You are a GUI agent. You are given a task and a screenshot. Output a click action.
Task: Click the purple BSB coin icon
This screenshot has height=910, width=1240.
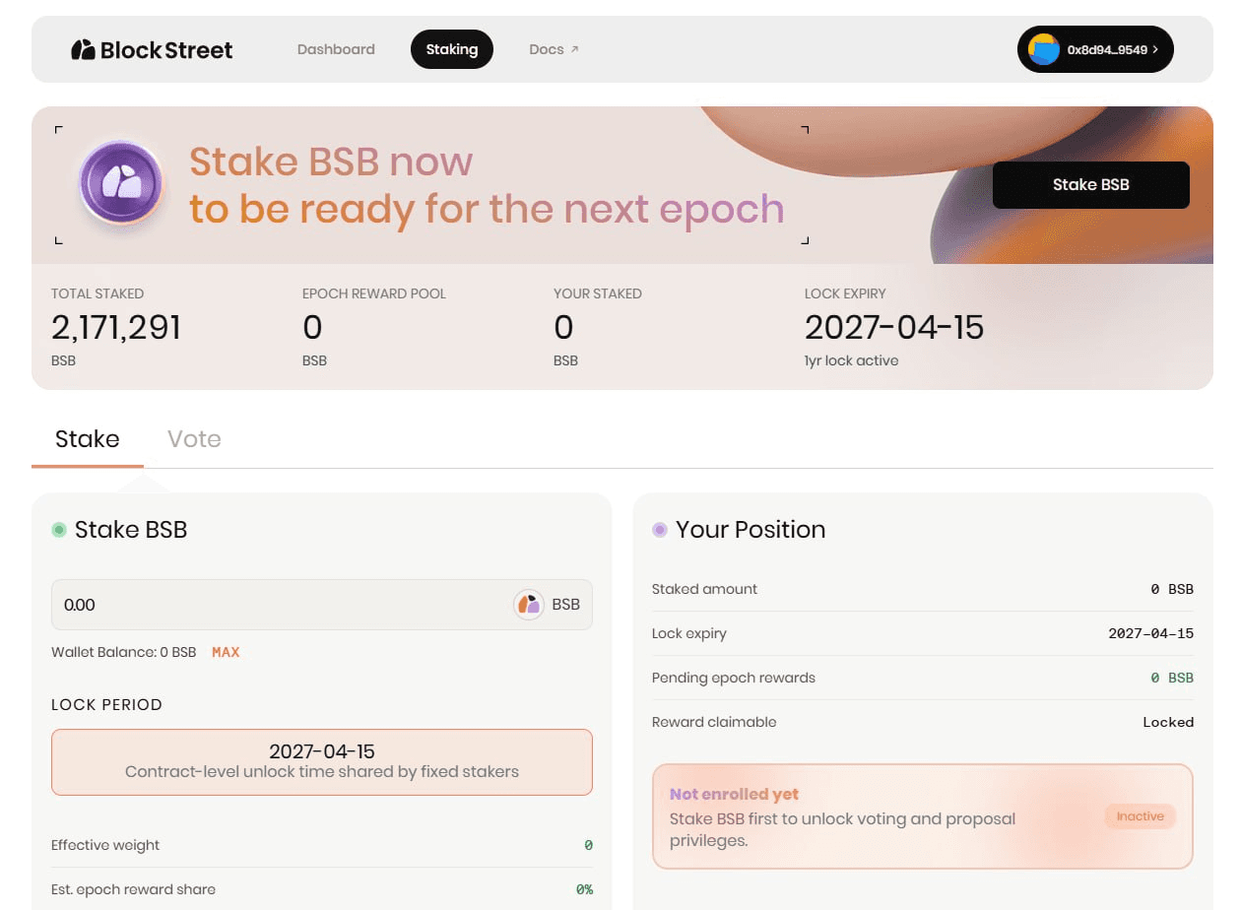pyautogui.click(x=120, y=185)
